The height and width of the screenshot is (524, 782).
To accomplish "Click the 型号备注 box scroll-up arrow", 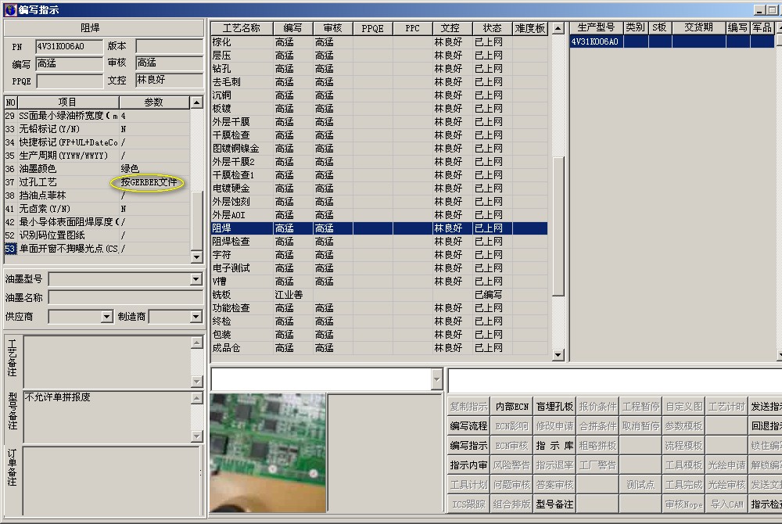I will click(196, 398).
